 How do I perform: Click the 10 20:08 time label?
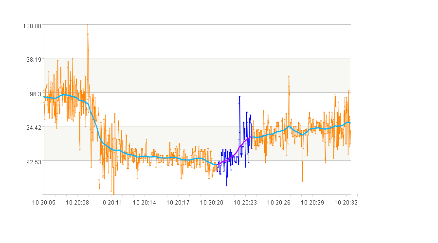(x=77, y=203)
